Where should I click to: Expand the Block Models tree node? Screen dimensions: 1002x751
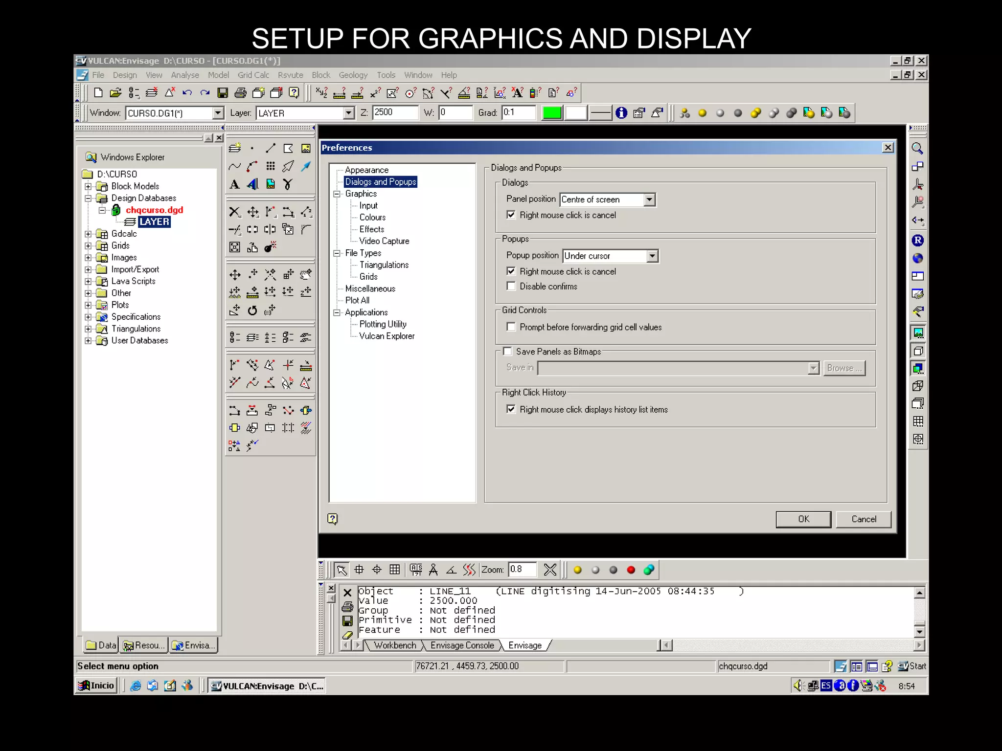click(x=88, y=186)
